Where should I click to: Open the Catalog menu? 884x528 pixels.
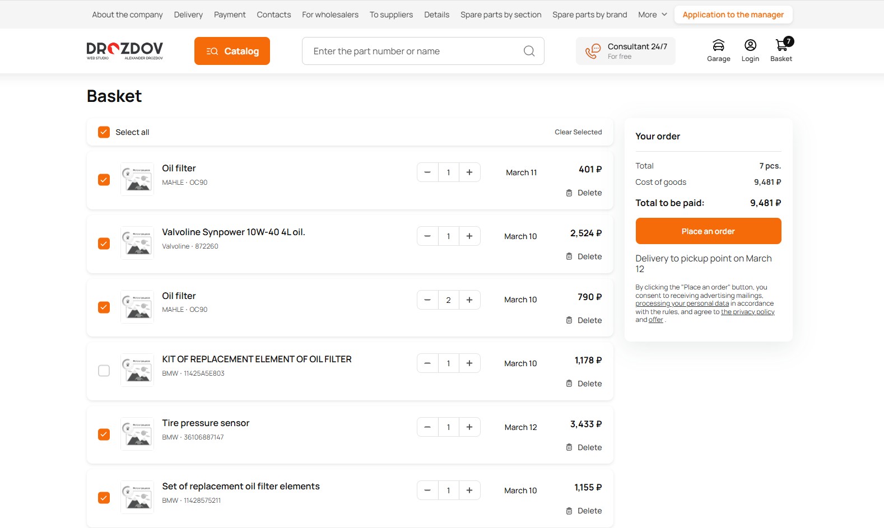click(232, 51)
